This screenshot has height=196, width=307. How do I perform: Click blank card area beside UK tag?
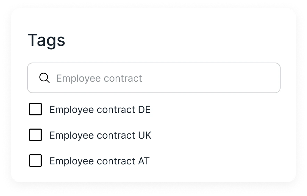tap(215, 135)
